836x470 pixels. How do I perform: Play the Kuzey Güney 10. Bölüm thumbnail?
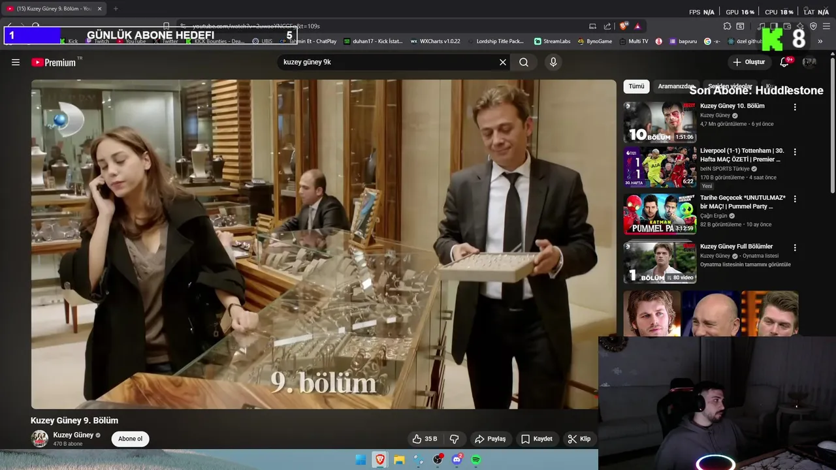coord(660,121)
